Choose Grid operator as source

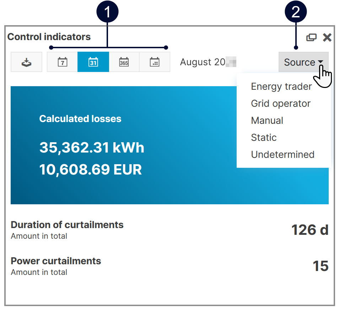pyautogui.click(x=280, y=104)
